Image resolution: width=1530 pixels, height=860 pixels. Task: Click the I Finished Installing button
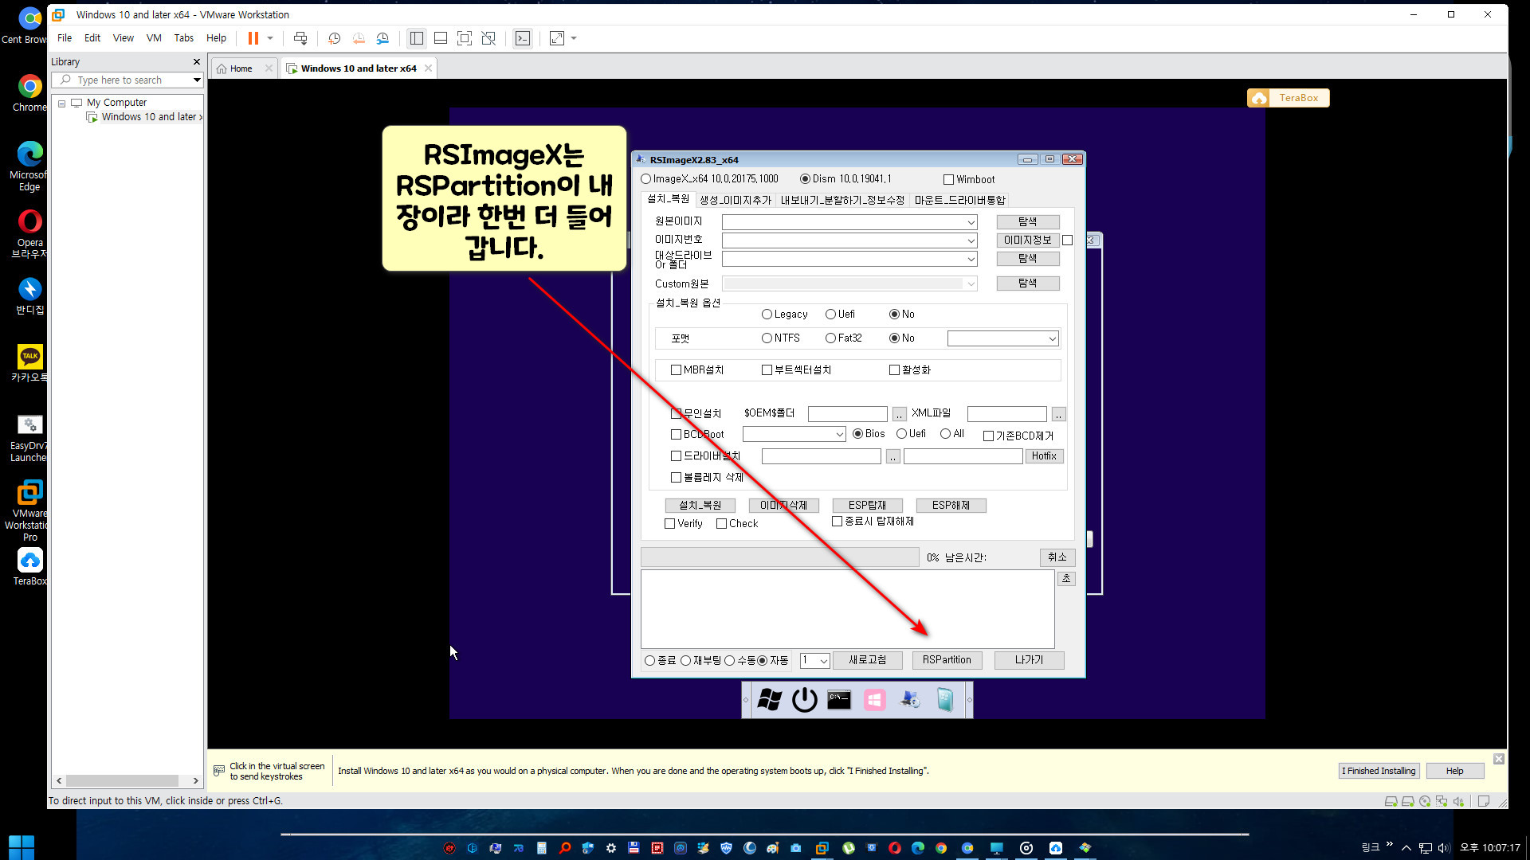(x=1379, y=771)
